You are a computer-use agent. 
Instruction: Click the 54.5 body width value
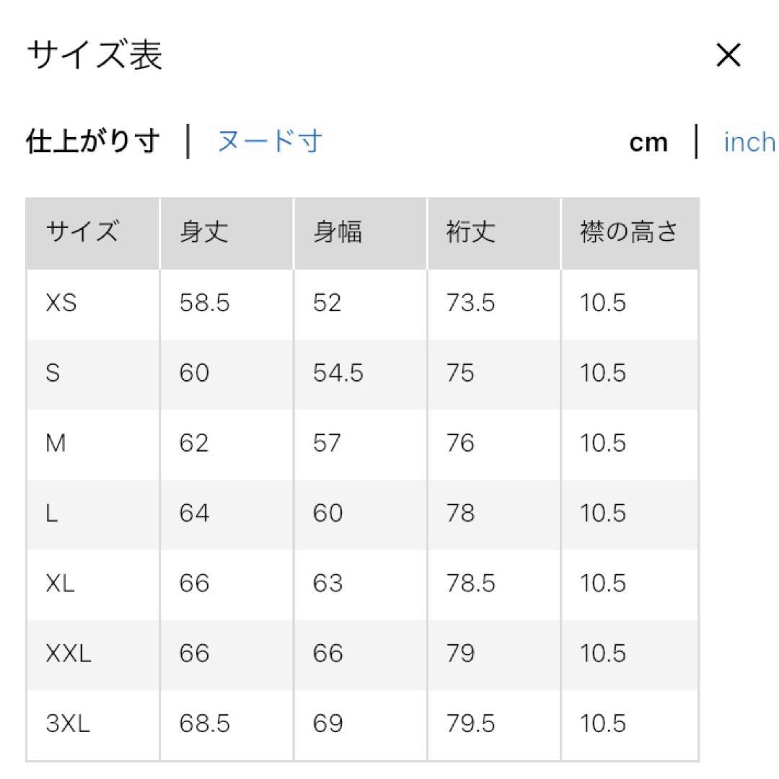(x=338, y=373)
